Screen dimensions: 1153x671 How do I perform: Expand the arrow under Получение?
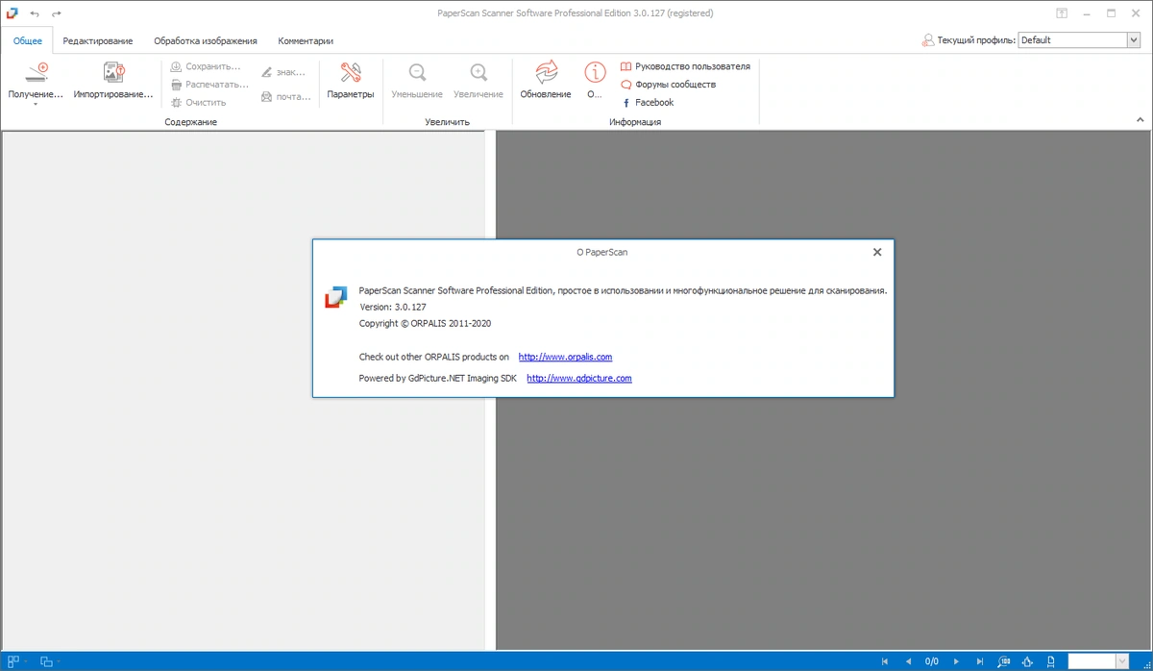coord(36,104)
